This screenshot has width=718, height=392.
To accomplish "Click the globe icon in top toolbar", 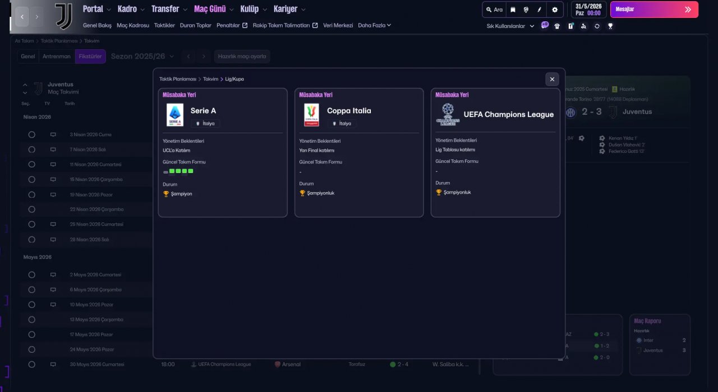I will (x=526, y=10).
